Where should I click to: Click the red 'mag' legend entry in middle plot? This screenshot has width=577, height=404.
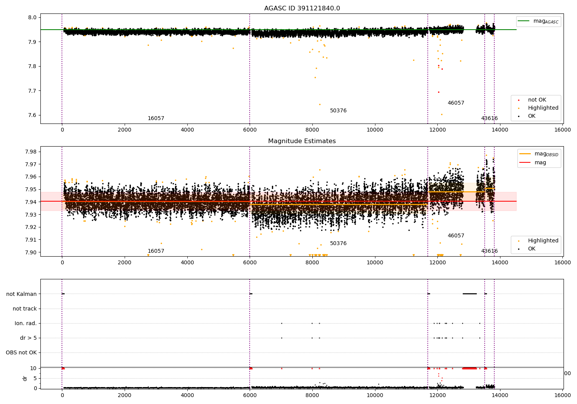coord(533,163)
